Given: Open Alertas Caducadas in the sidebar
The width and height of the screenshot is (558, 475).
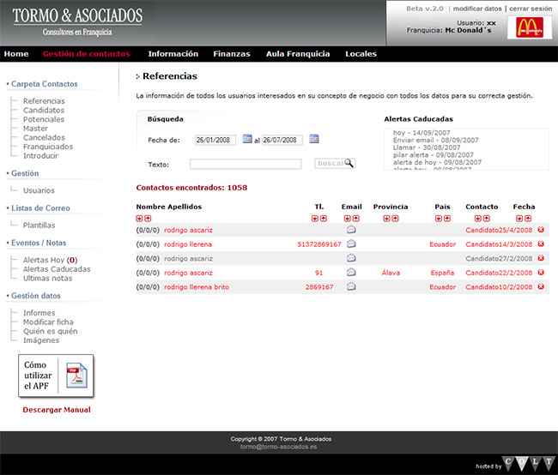Looking at the screenshot, I should pyautogui.click(x=56, y=268).
